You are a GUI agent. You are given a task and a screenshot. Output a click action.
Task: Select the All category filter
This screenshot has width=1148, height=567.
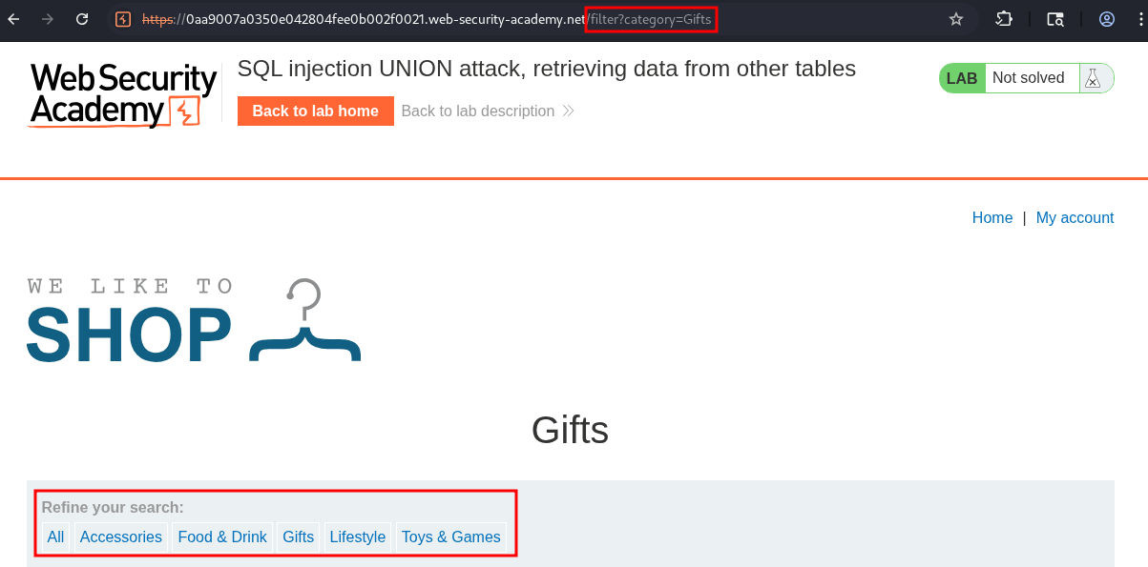[x=55, y=537]
